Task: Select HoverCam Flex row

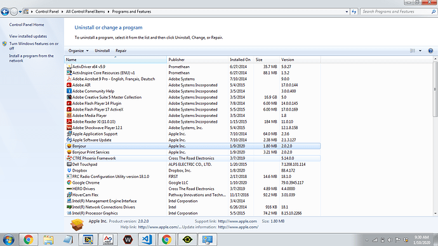Action: coord(193,195)
